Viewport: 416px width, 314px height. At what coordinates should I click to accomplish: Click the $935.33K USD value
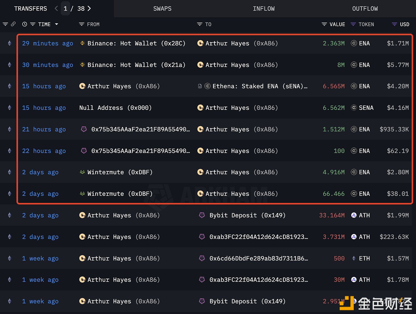(394, 129)
